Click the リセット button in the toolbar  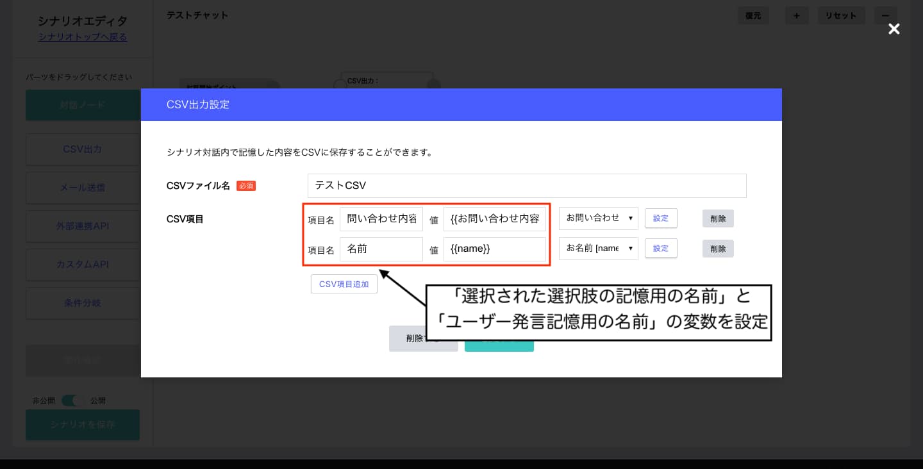[841, 16]
